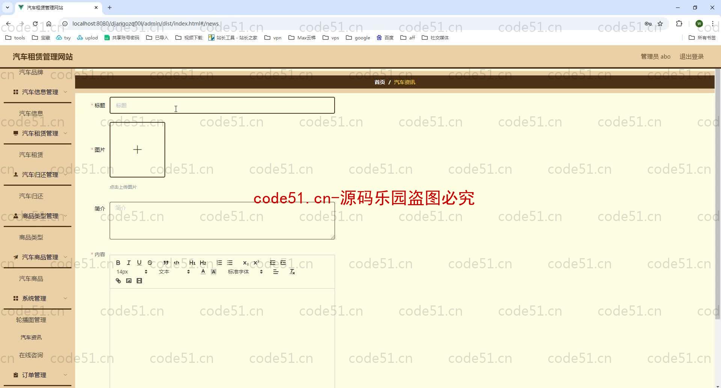
Task: Open the text color picker
Action: coord(203,272)
